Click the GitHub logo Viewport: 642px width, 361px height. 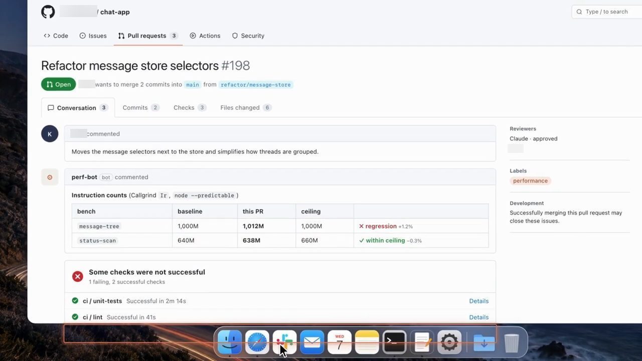tap(48, 12)
